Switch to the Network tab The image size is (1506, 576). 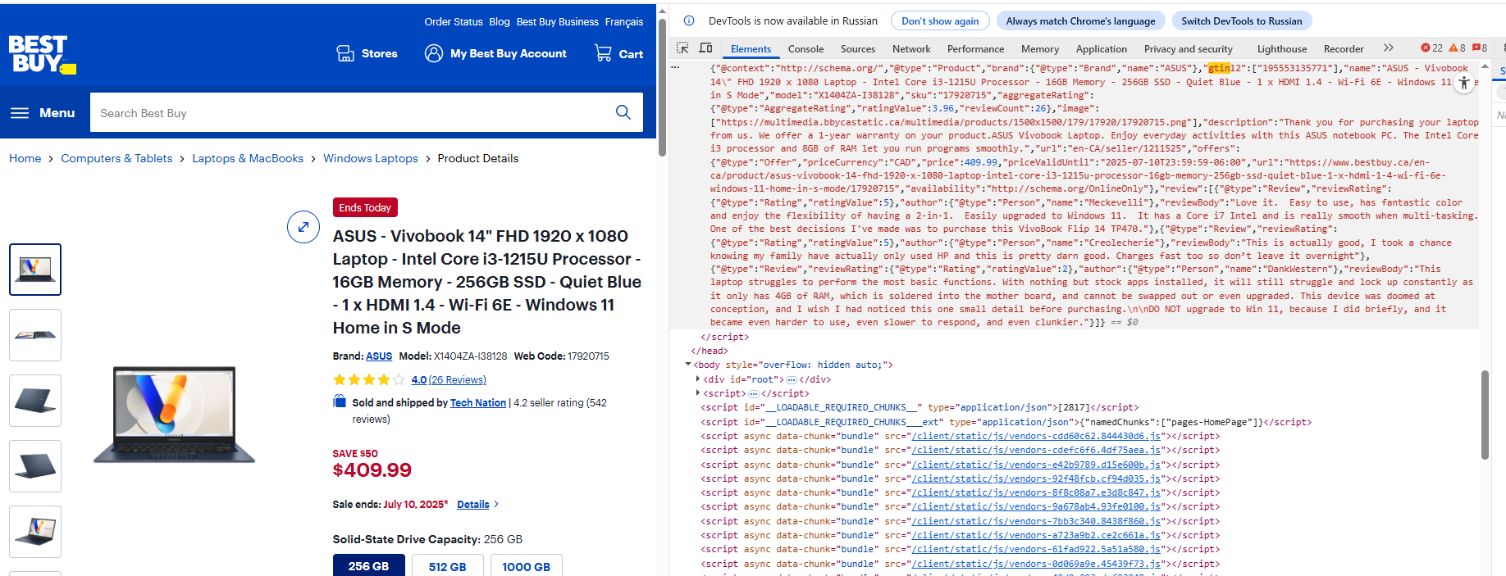click(911, 49)
